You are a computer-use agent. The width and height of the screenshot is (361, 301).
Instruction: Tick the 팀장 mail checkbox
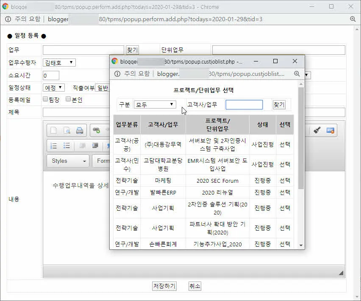tap(45, 99)
